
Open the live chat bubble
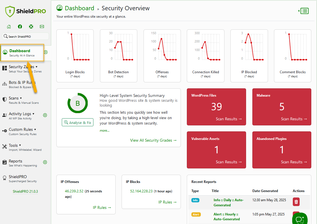(300, 219)
